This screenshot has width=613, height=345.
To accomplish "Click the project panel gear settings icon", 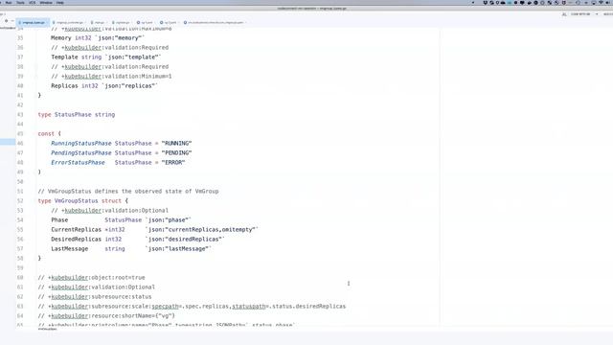I will coord(7,21).
